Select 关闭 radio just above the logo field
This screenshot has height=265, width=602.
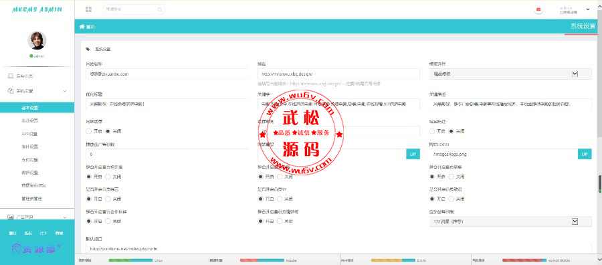451,131
